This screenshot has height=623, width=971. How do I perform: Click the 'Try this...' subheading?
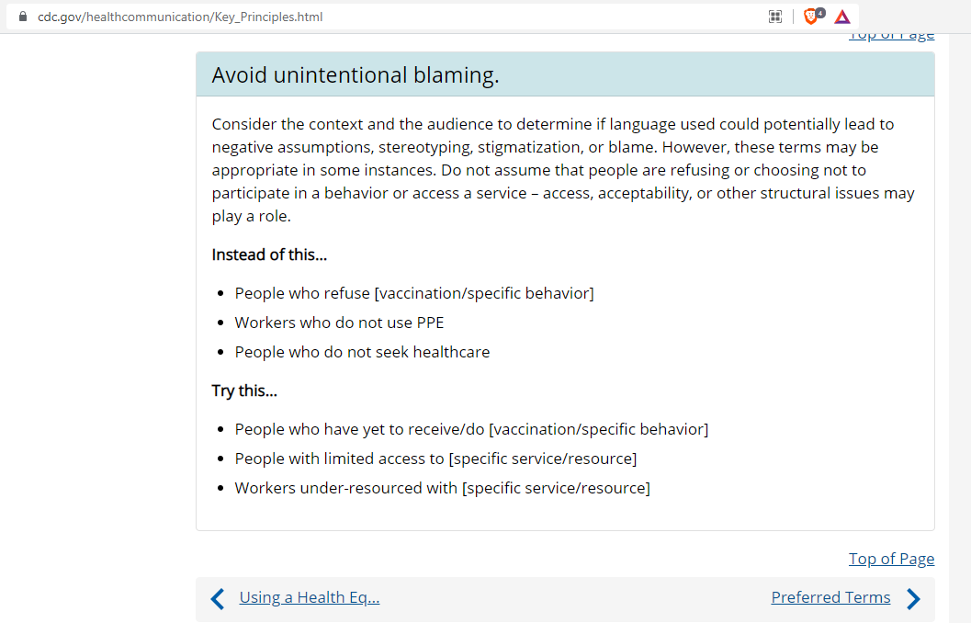(244, 391)
